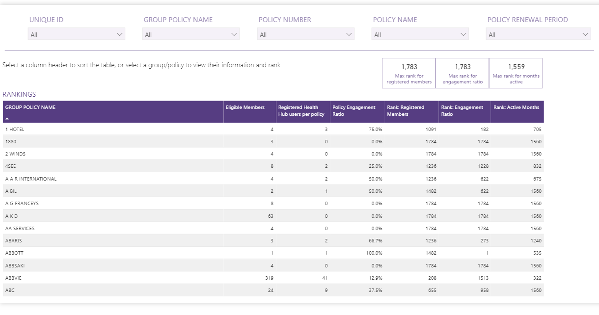Select the ABBVIE group policy

pyautogui.click(x=273, y=278)
